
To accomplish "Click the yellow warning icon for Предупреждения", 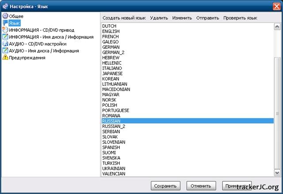I will click(5, 58).
